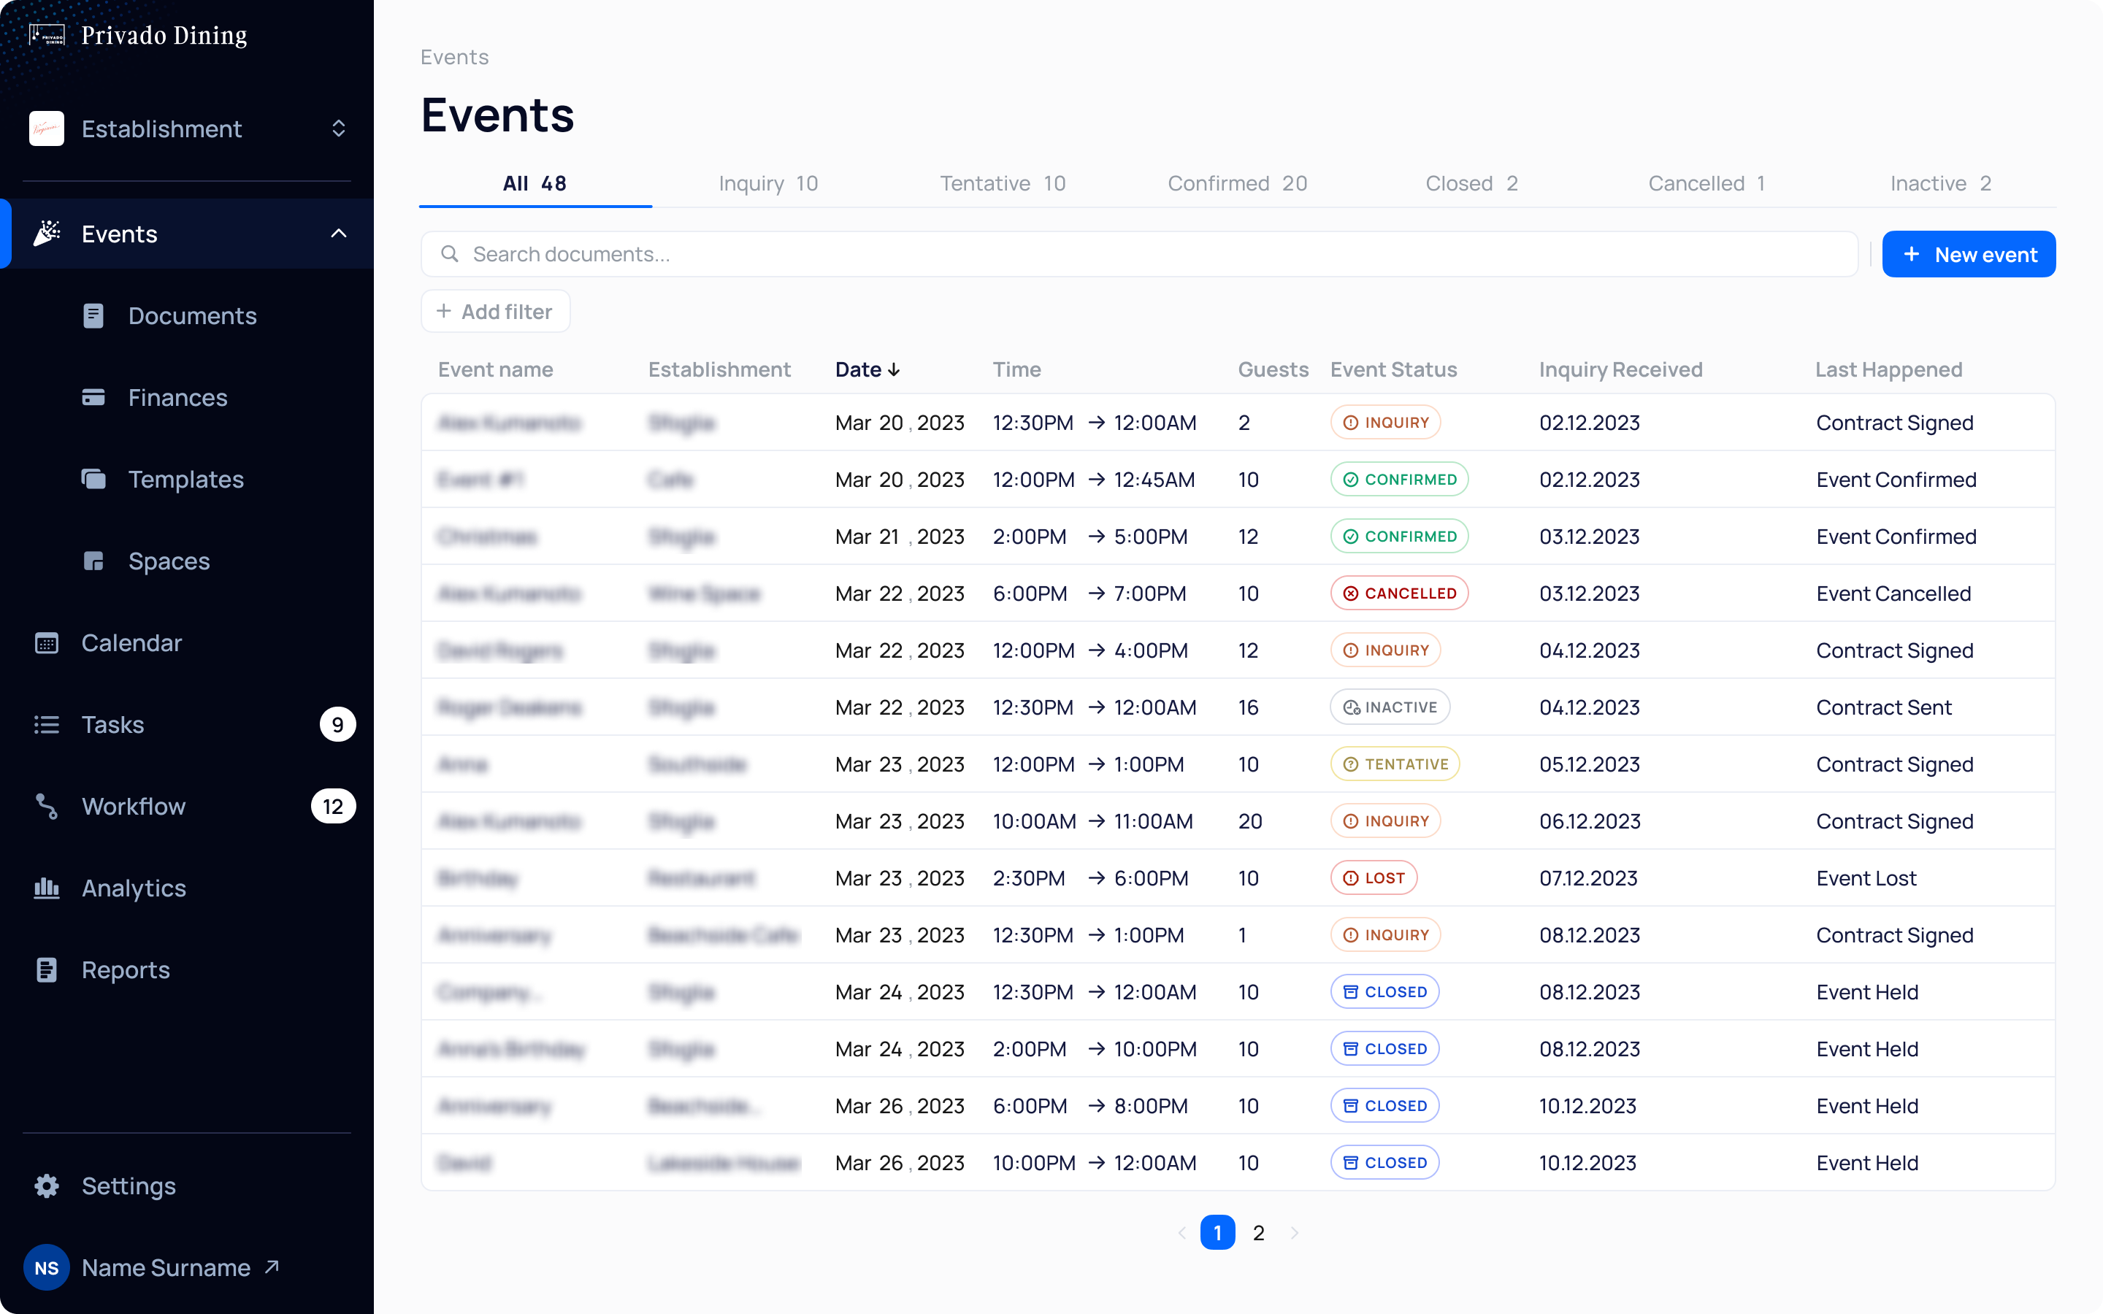Viewport: 2103px width, 1314px height.
Task: Open the Settings gear icon
Action: [46, 1186]
